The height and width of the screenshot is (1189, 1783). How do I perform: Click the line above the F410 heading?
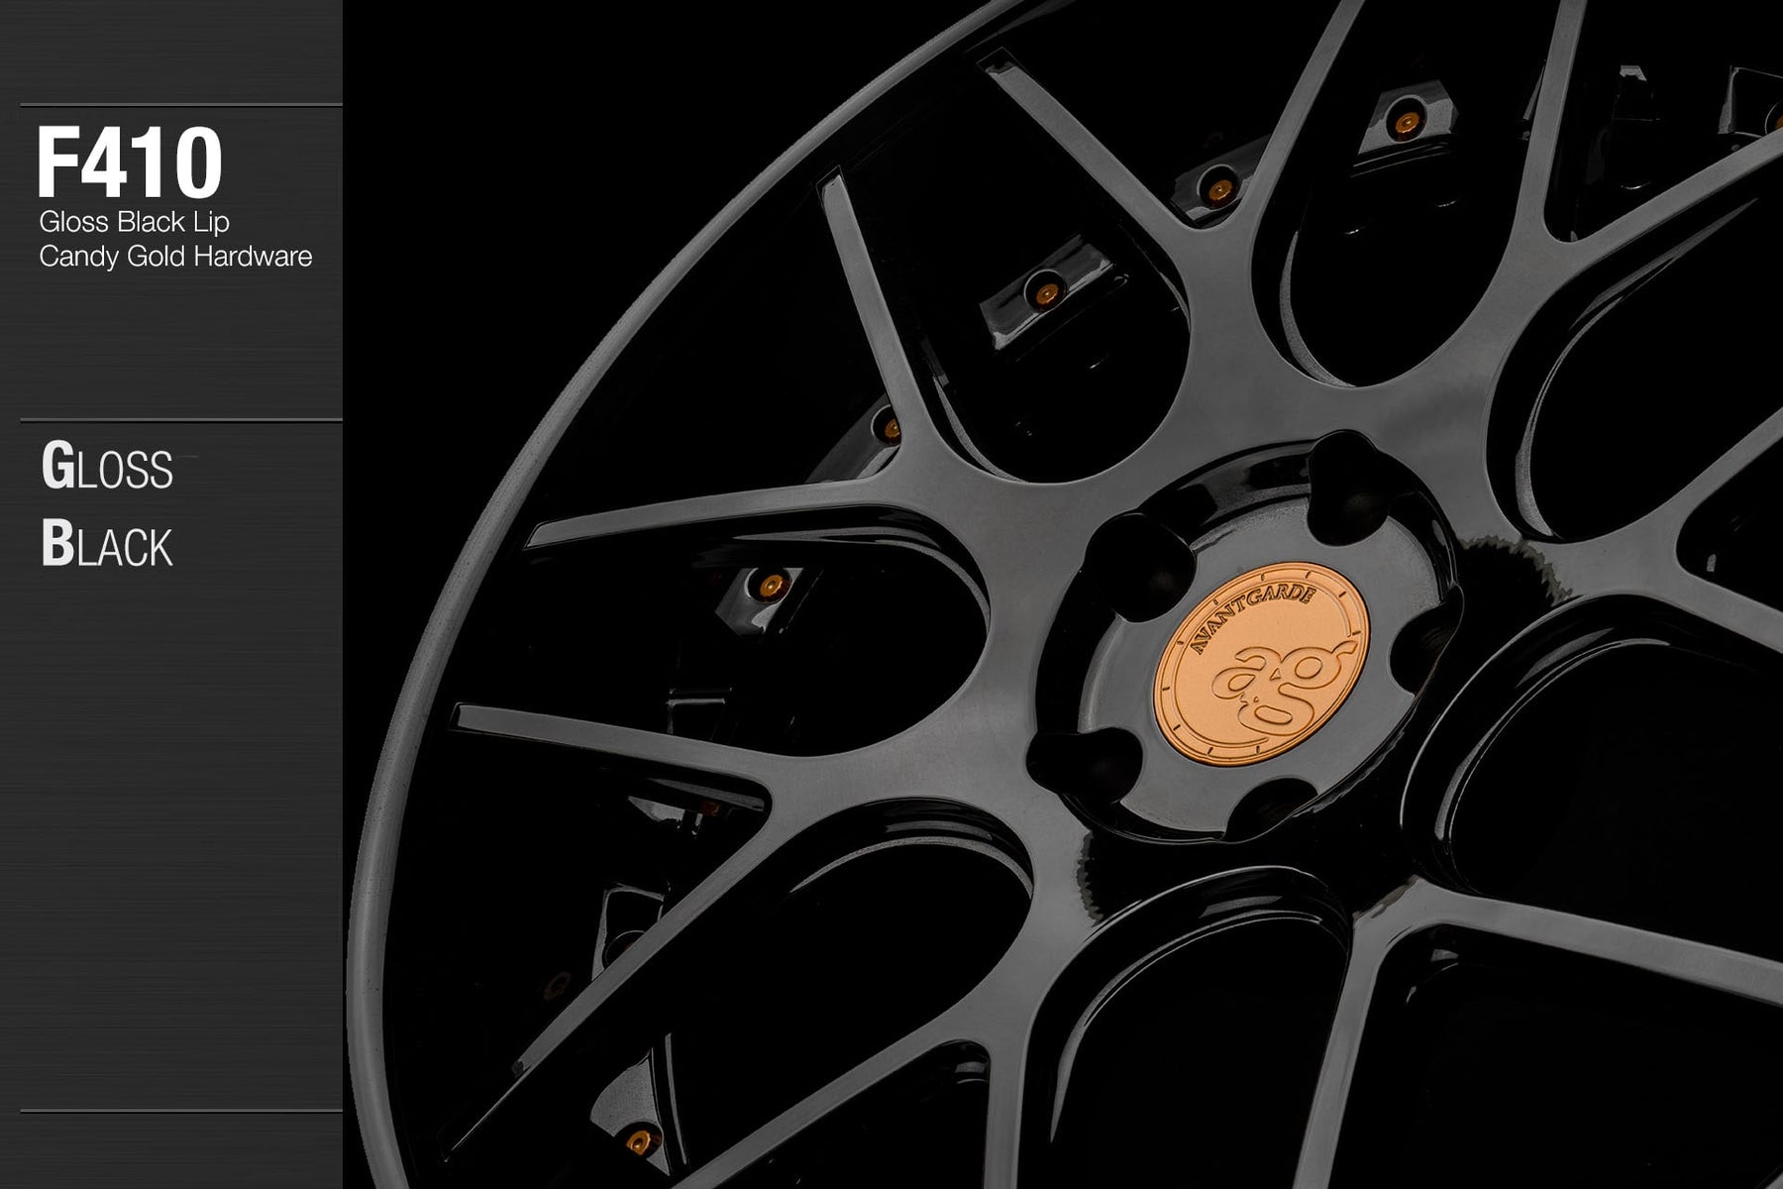[x=180, y=105]
